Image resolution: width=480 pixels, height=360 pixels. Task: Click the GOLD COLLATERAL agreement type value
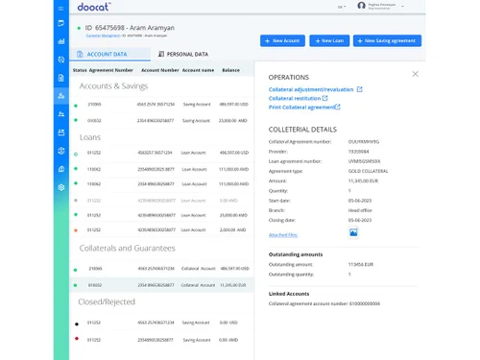[x=368, y=171]
